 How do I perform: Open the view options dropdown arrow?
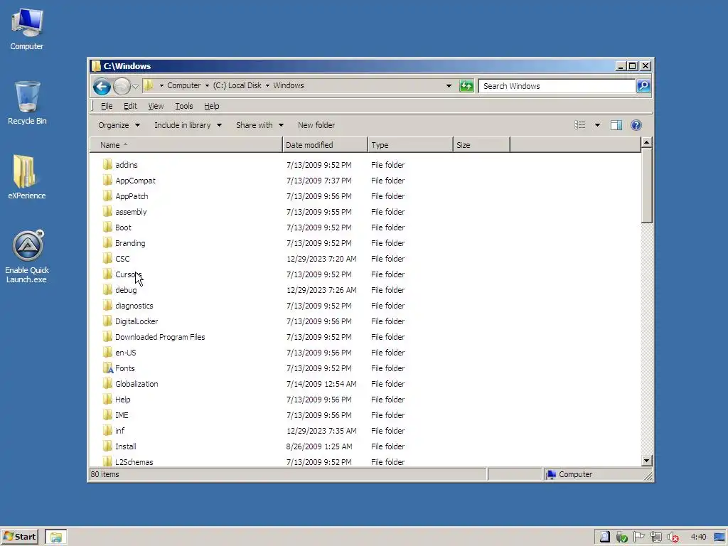click(x=597, y=125)
